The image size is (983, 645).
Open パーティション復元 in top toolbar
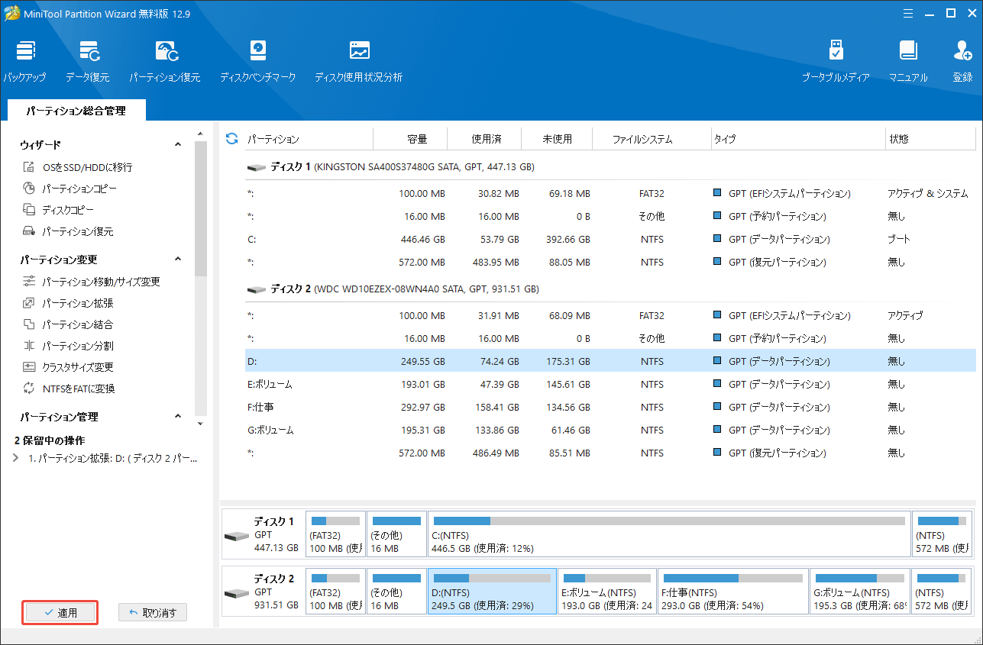164,61
